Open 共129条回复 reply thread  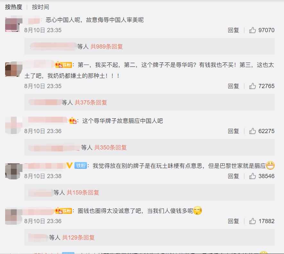[78, 237]
